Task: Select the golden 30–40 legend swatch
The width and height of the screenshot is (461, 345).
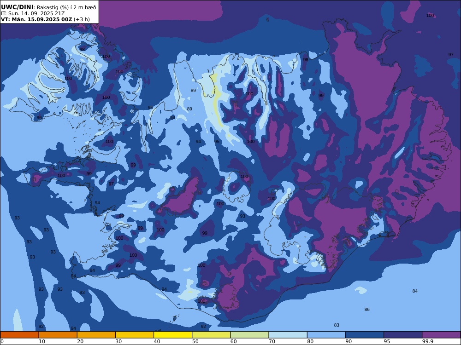Action: [x=135, y=335]
